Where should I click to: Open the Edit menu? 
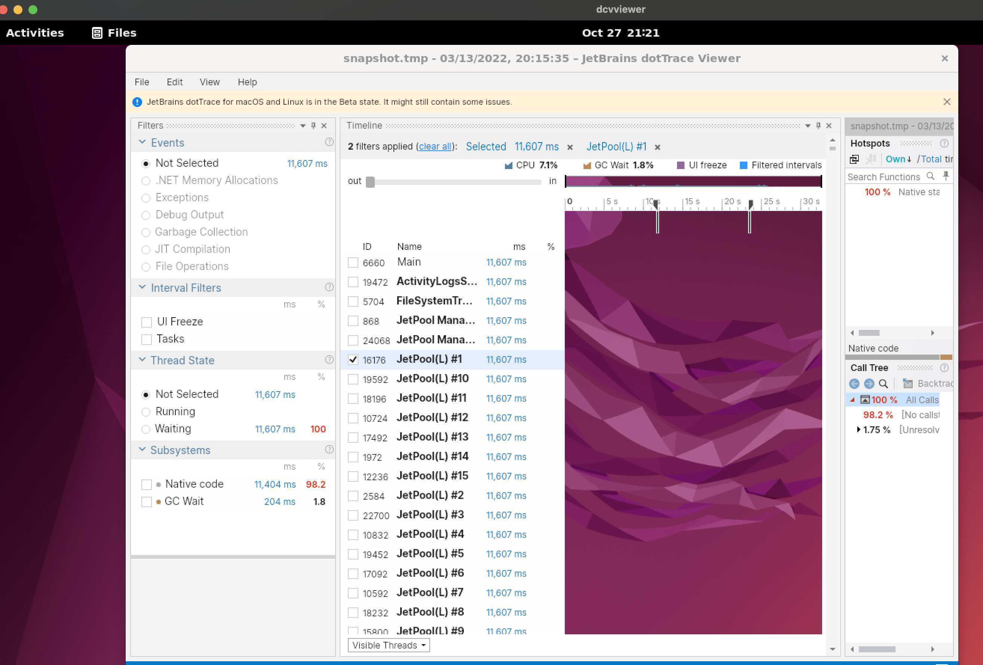(x=174, y=82)
